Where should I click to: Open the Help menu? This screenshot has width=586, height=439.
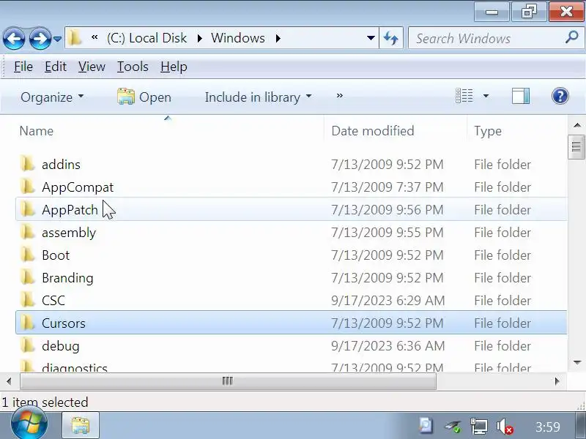(x=174, y=67)
